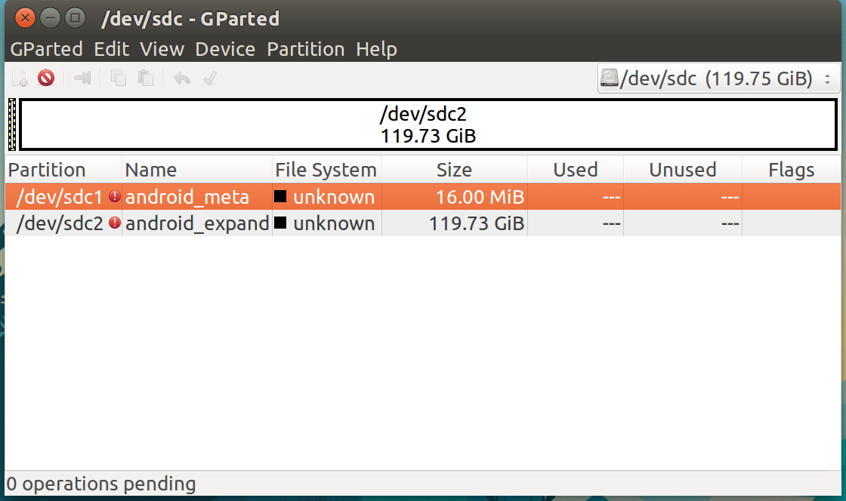Open the GParted menu
Viewport: 846px width, 501px height.
[46, 49]
